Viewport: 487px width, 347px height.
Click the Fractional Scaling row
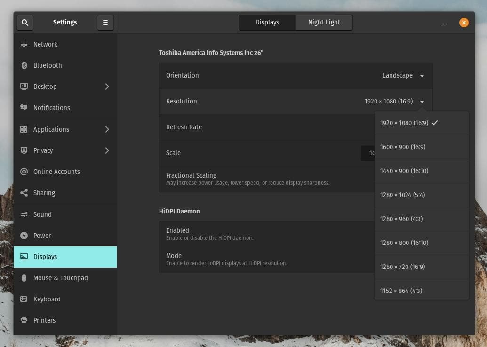[x=267, y=179]
